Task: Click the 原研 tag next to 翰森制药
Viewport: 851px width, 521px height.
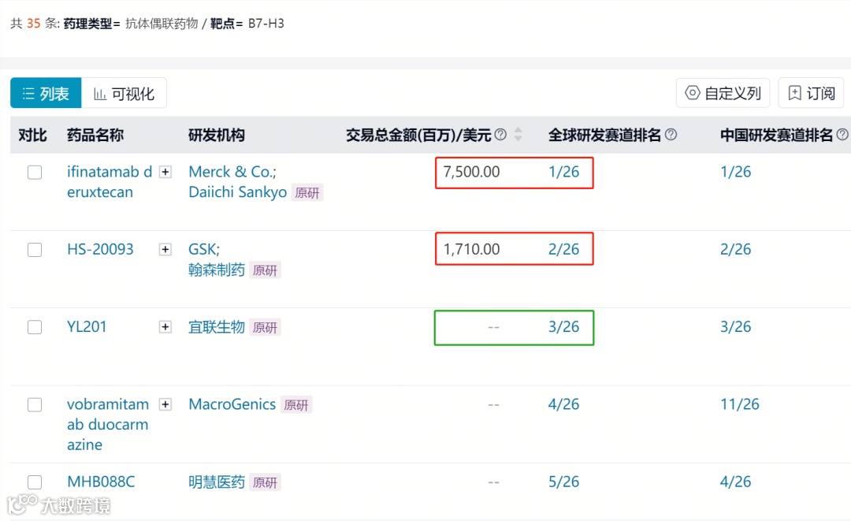Action: [x=265, y=270]
